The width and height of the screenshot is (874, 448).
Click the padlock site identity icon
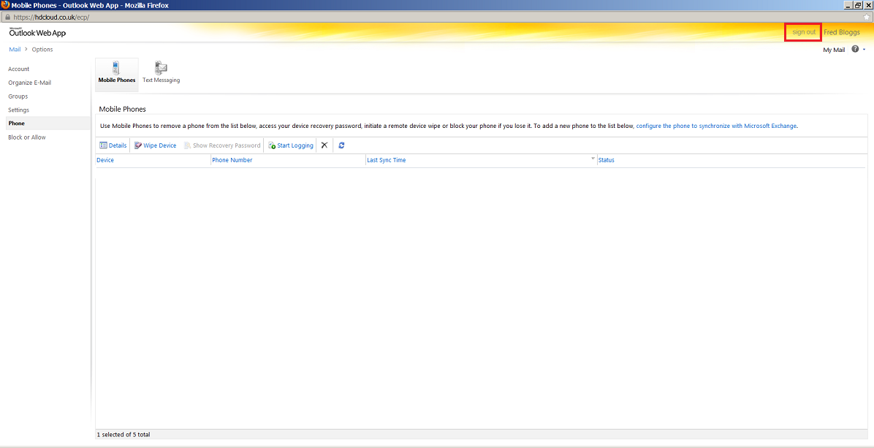7,18
